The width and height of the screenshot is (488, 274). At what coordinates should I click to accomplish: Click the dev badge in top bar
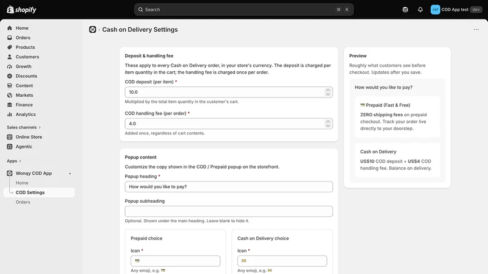[476, 10]
